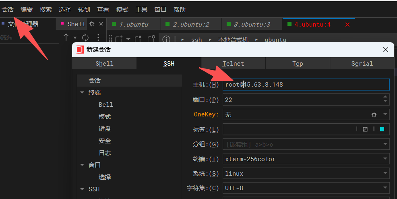The width and height of the screenshot is (397, 199).
Task: Close the Shell panel tab
Action: point(101,24)
